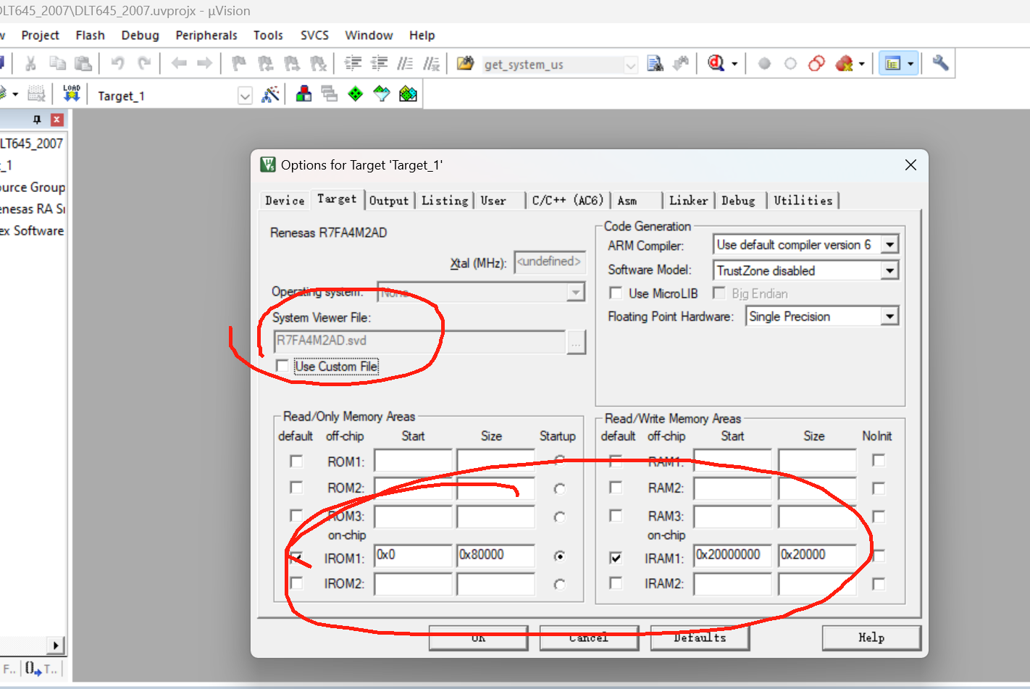Click the Defaults button
Image resolution: width=1030 pixels, height=689 pixels.
click(700, 638)
